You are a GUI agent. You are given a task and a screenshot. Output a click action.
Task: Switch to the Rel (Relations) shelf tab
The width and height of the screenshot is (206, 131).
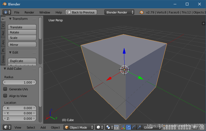(3, 33)
